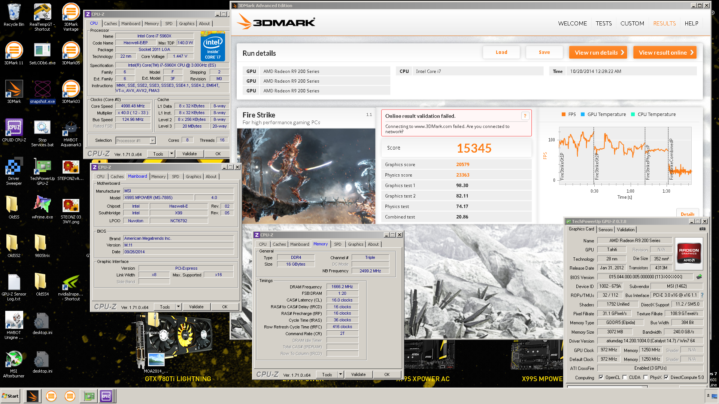Select the CPUID CPU-Z desktop icon

(14, 130)
